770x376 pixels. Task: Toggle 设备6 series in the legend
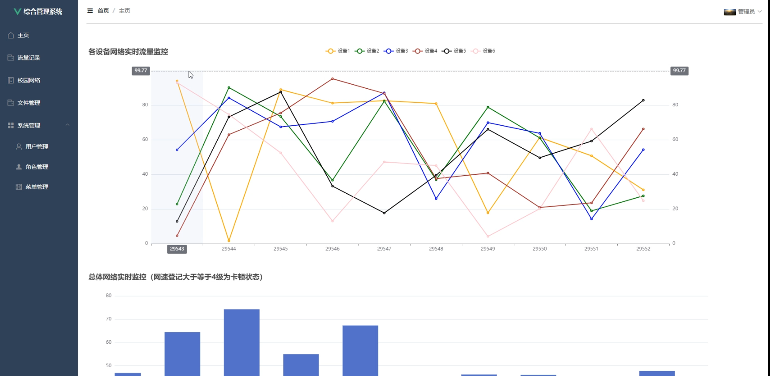click(x=483, y=51)
